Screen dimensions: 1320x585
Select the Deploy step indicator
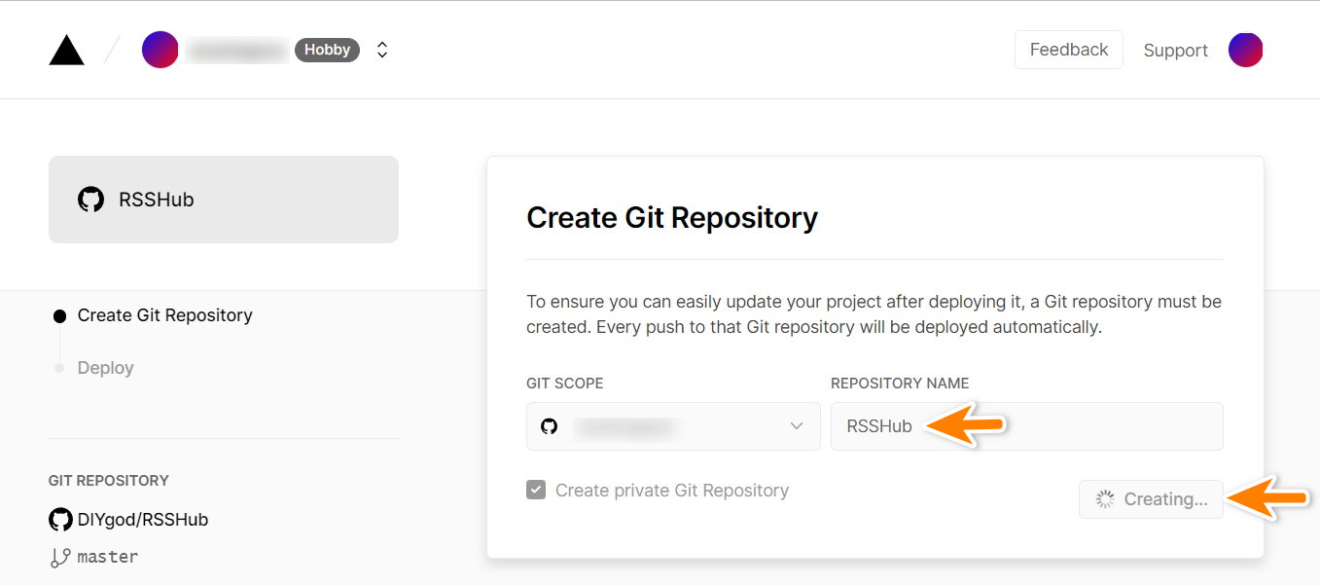coord(61,367)
